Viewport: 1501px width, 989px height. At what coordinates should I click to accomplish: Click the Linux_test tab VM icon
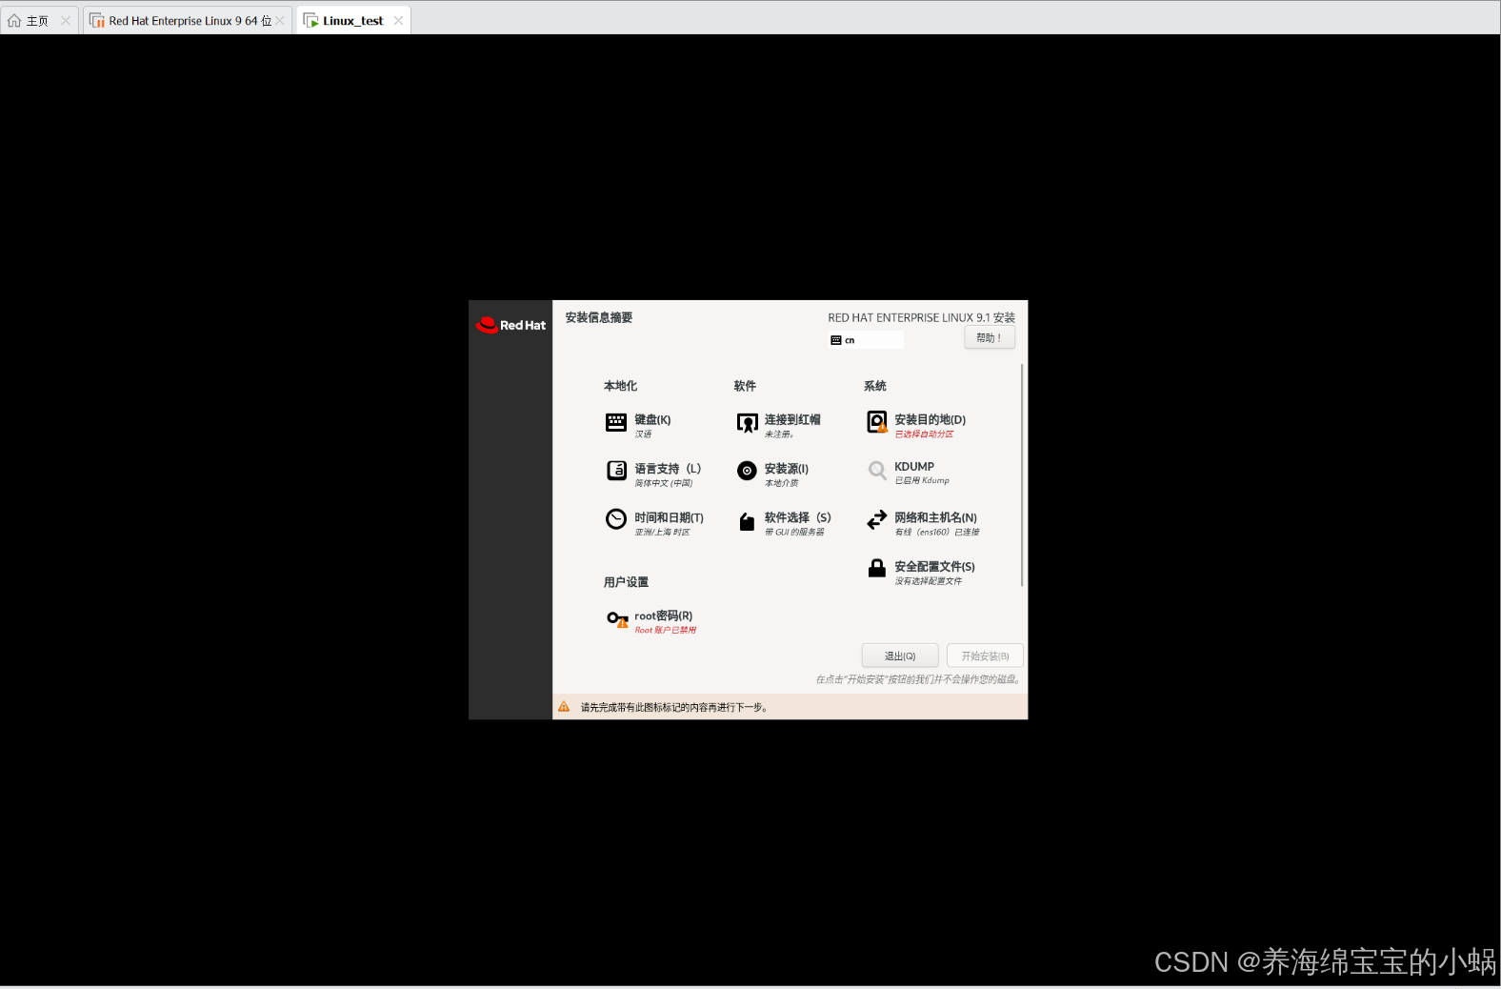[310, 20]
